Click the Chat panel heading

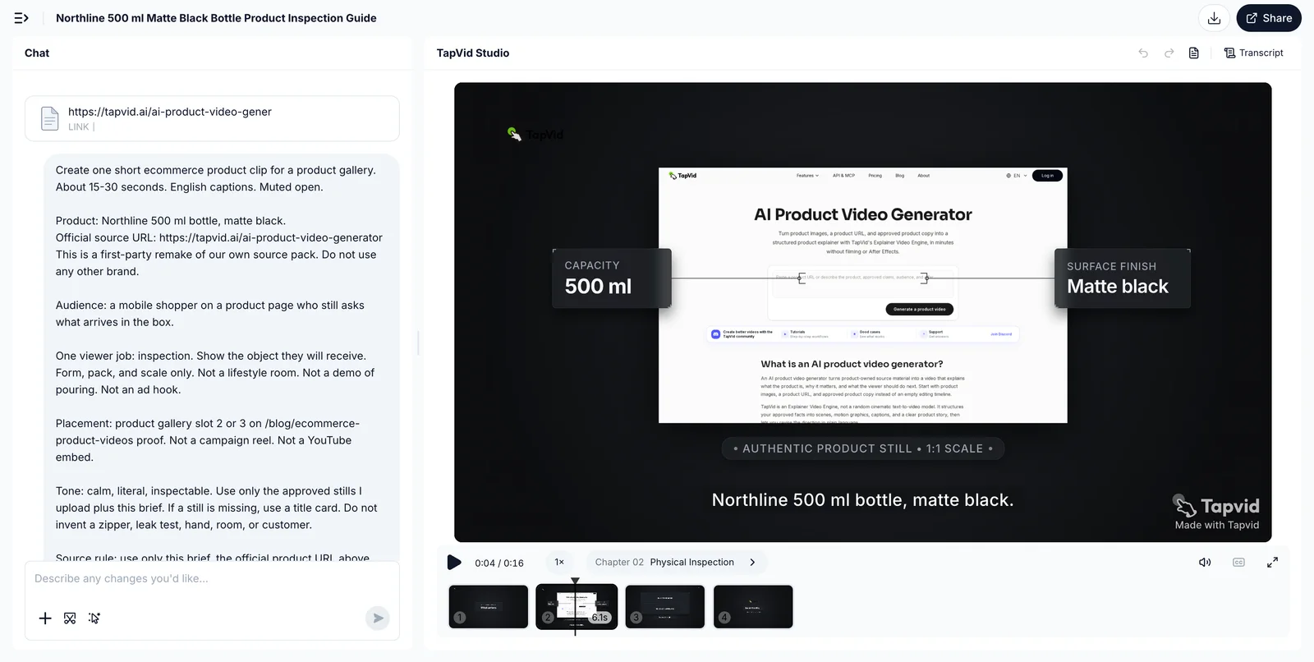(37, 53)
